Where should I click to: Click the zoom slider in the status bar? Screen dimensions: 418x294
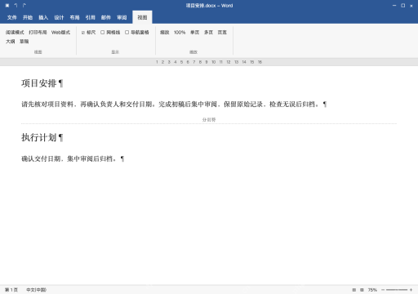(x=397, y=290)
